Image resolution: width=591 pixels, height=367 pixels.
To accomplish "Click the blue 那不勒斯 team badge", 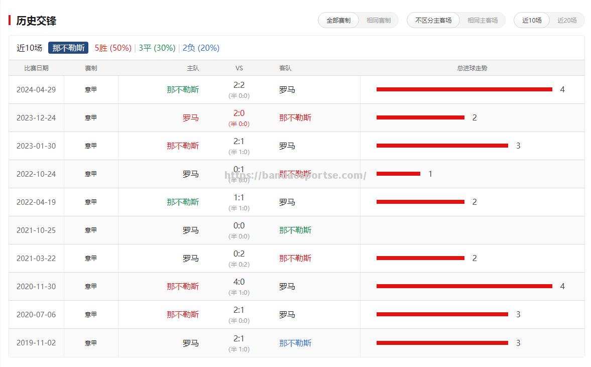I will [68, 48].
